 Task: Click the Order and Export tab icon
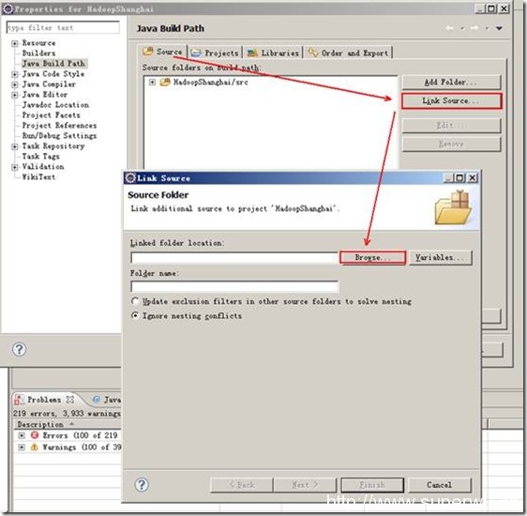coord(313,53)
